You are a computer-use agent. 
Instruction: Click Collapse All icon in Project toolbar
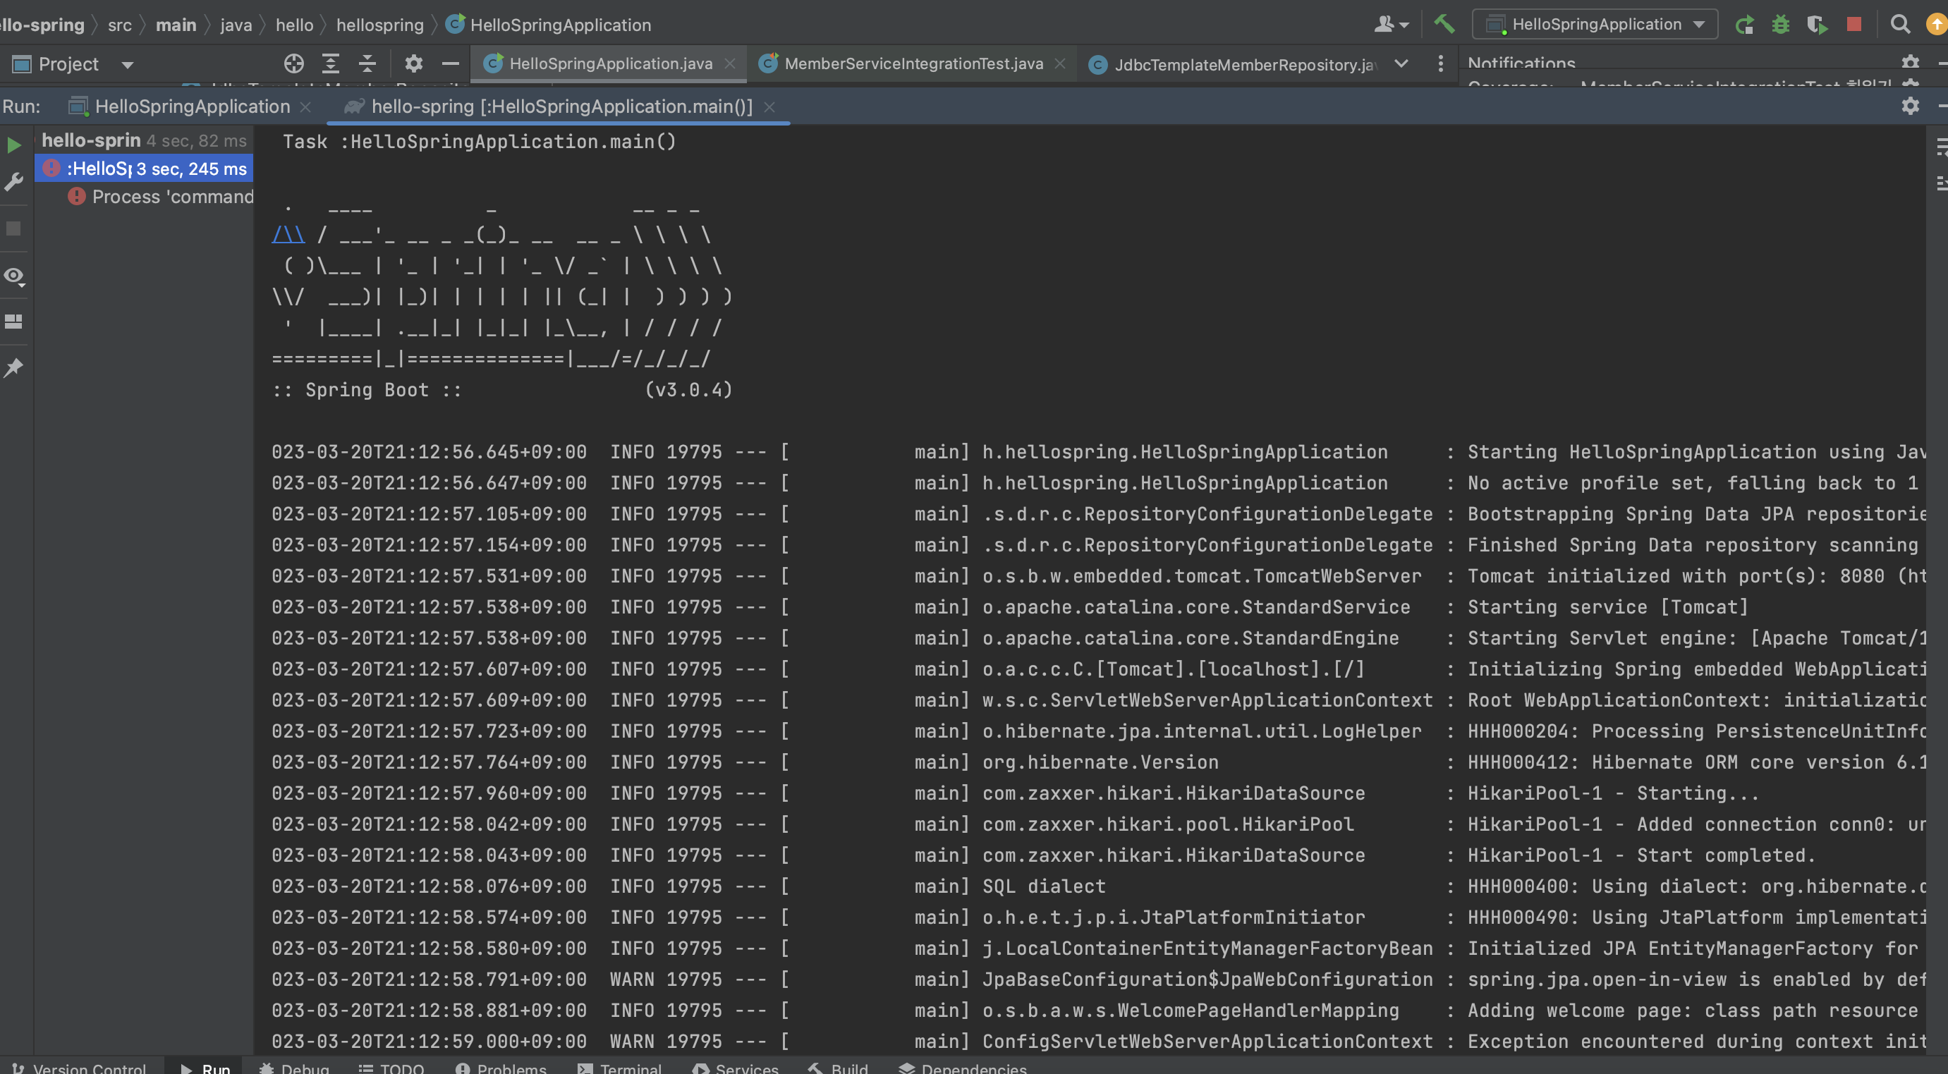pos(367,63)
